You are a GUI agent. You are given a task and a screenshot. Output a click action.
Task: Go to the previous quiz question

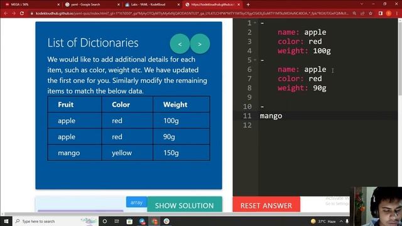click(x=180, y=44)
